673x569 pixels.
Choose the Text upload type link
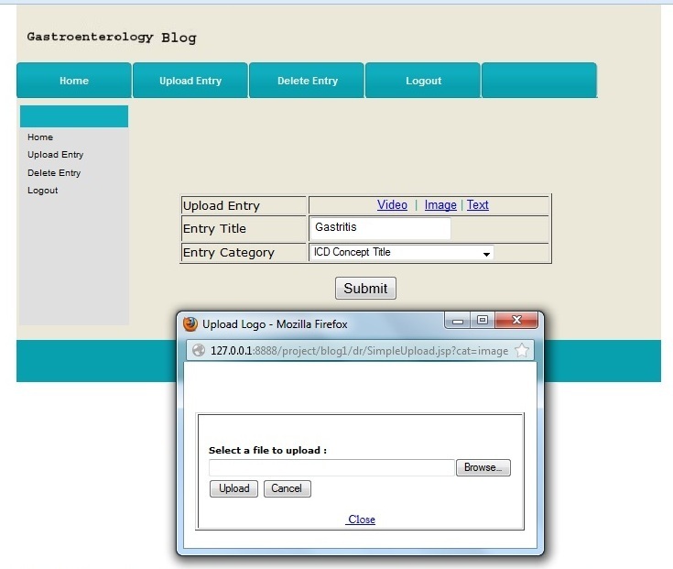tap(478, 205)
